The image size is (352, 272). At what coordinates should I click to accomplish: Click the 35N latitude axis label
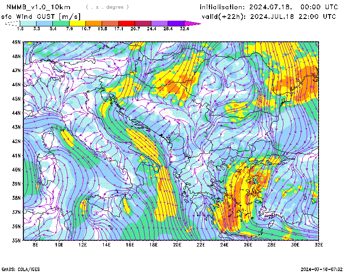tap(17, 240)
